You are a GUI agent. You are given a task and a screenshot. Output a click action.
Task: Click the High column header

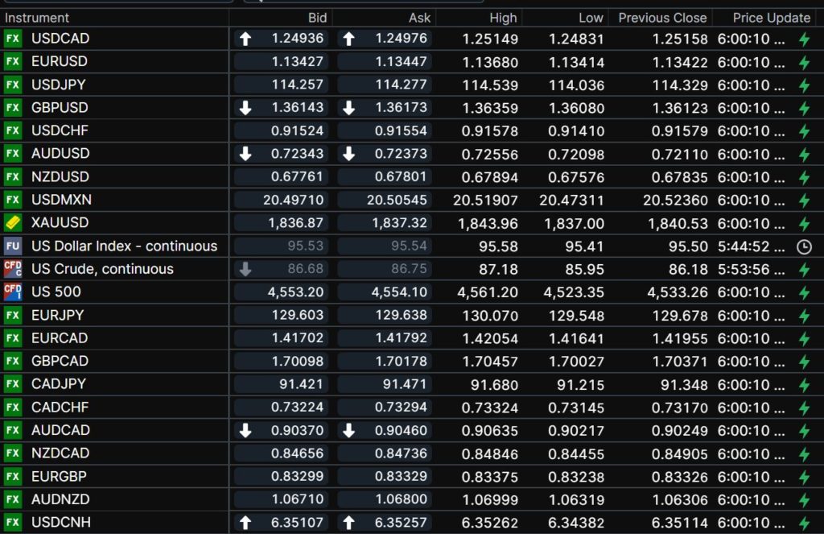pyautogui.click(x=504, y=17)
